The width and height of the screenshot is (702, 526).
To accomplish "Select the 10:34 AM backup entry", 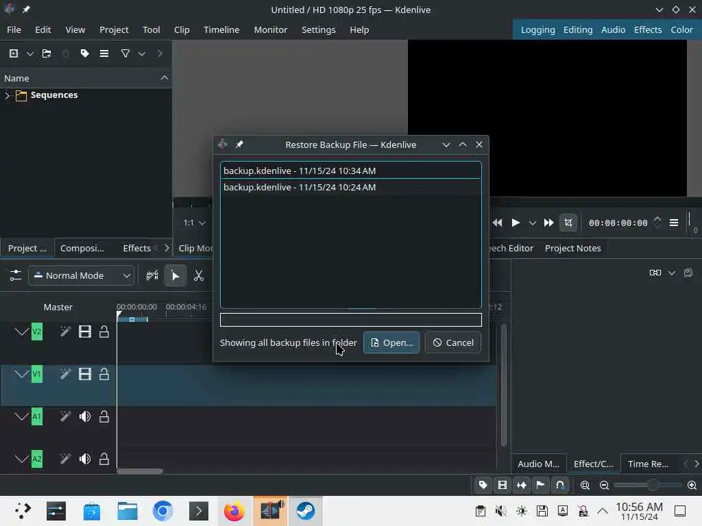I will click(x=351, y=171).
